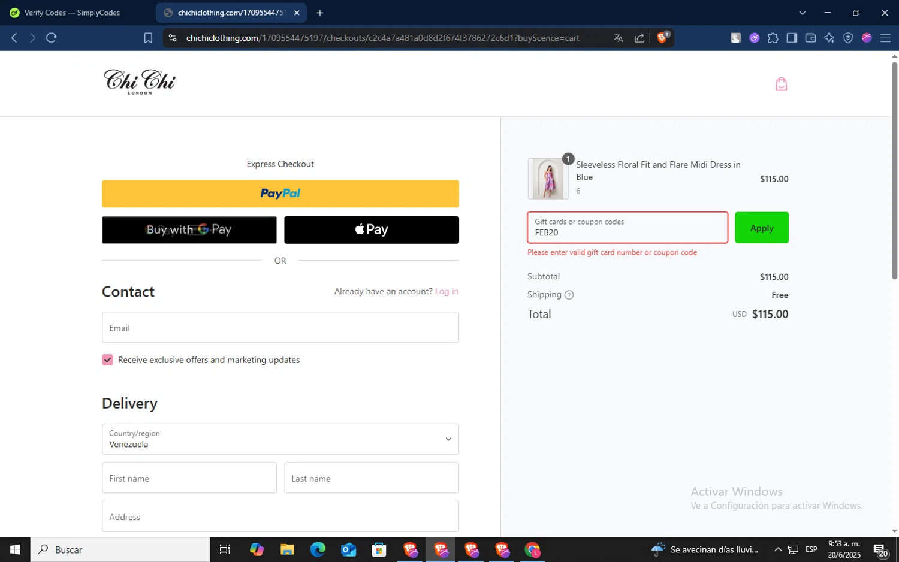The image size is (899, 562).
Task: Bookmark this page icon
Action: [148, 38]
